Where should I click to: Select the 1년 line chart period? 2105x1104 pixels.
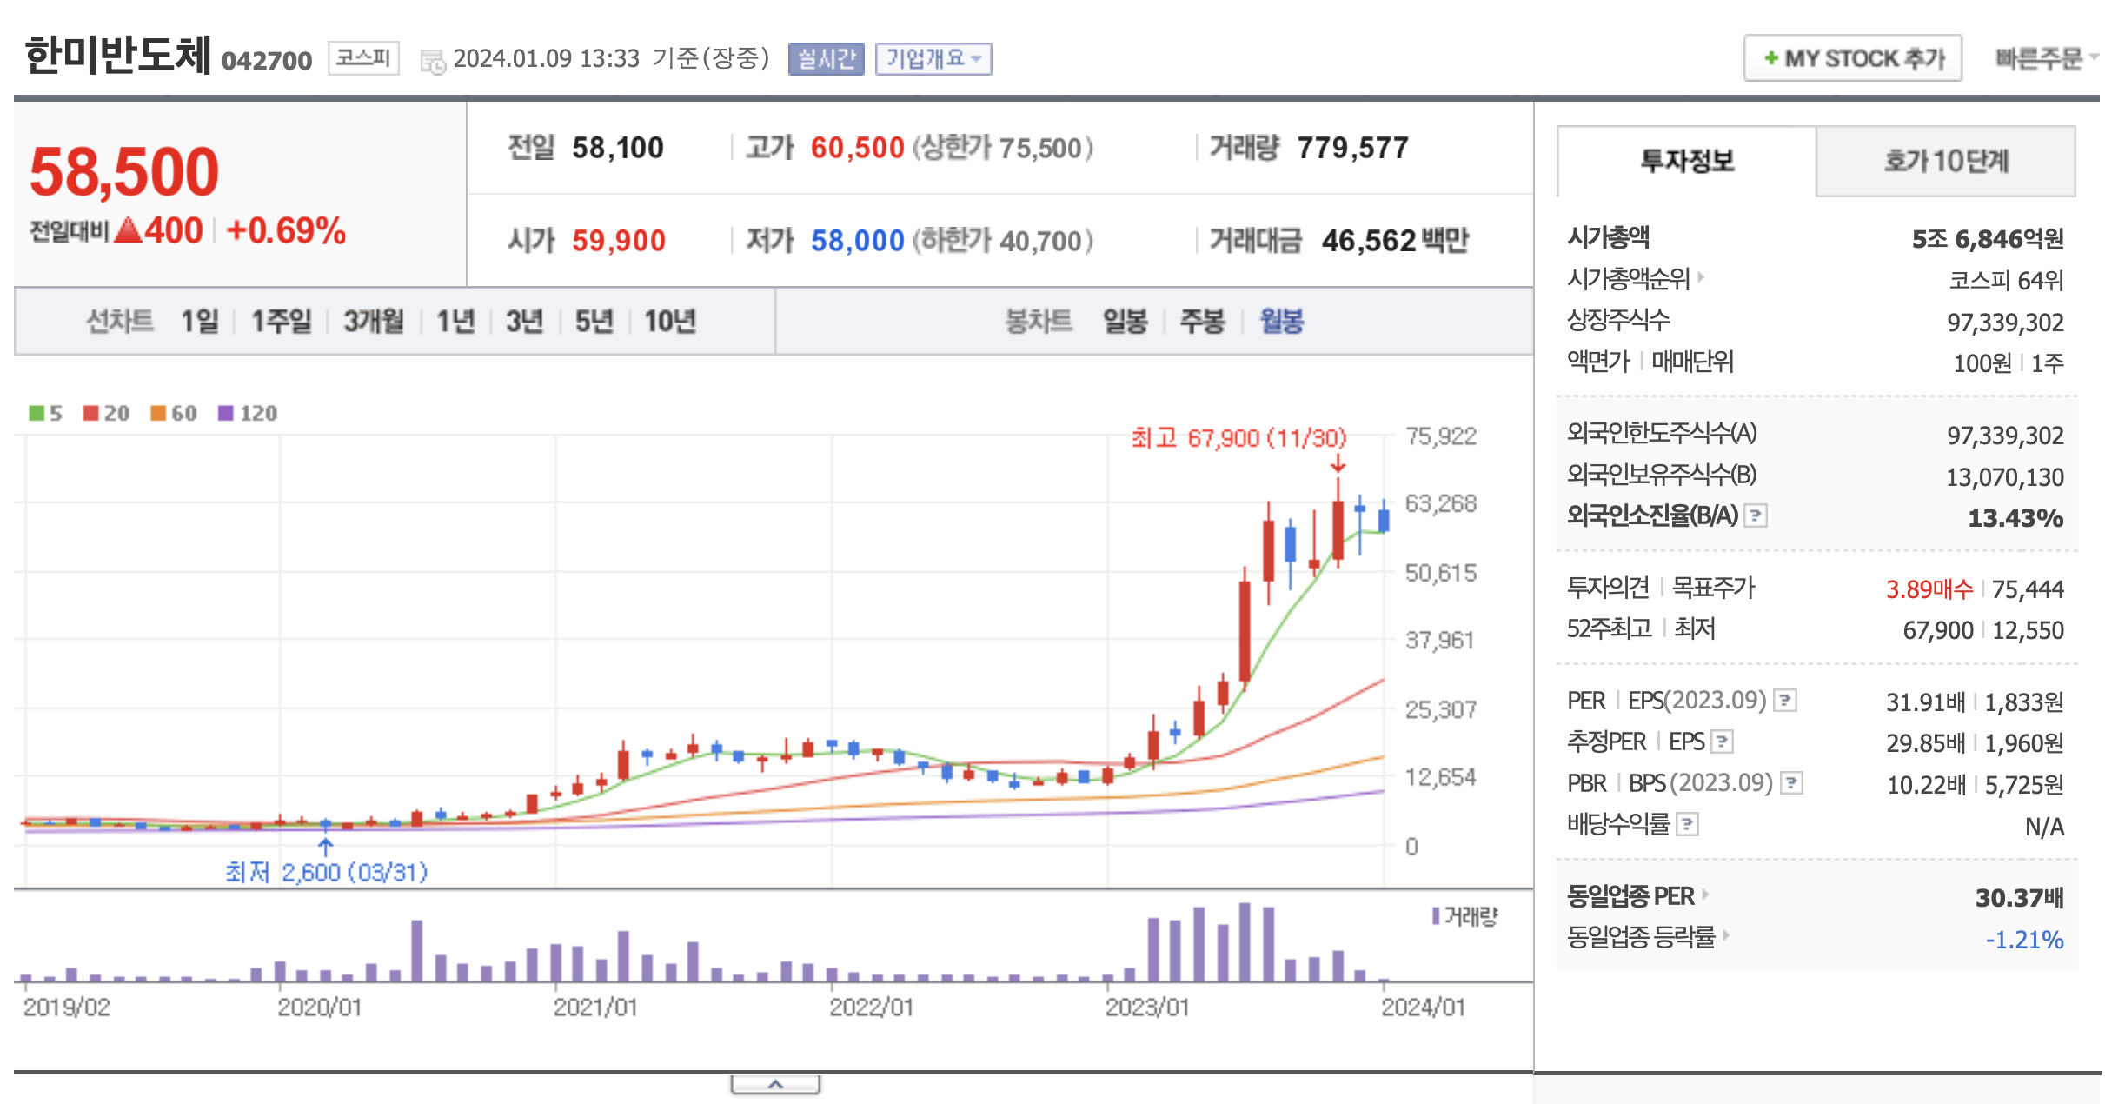pos(455,322)
